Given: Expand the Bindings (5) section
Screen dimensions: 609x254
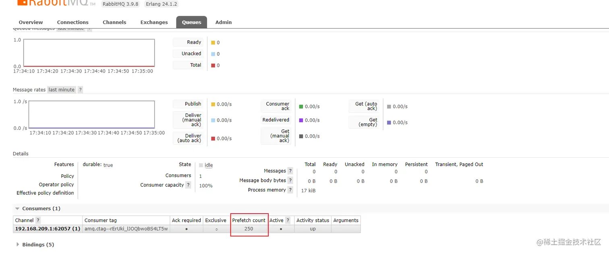Looking at the screenshot, I should click(35, 244).
